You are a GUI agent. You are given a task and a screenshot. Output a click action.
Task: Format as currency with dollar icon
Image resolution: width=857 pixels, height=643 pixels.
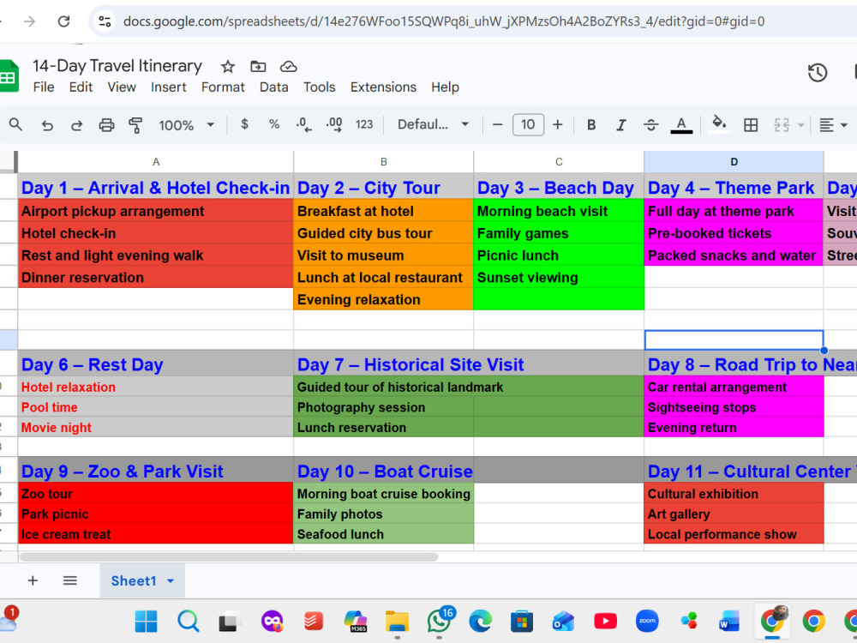(x=244, y=124)
